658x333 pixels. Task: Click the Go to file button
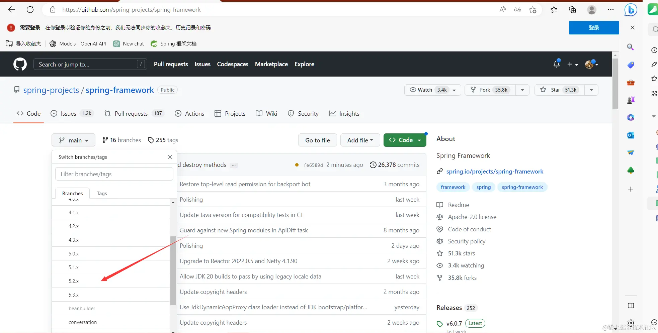(x=317, y=140)
